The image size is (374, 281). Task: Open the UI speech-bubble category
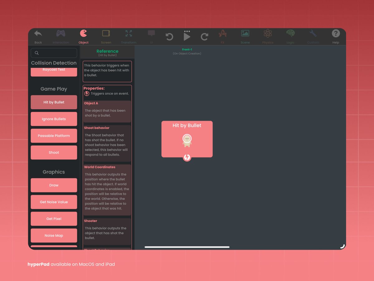point(151,33)
